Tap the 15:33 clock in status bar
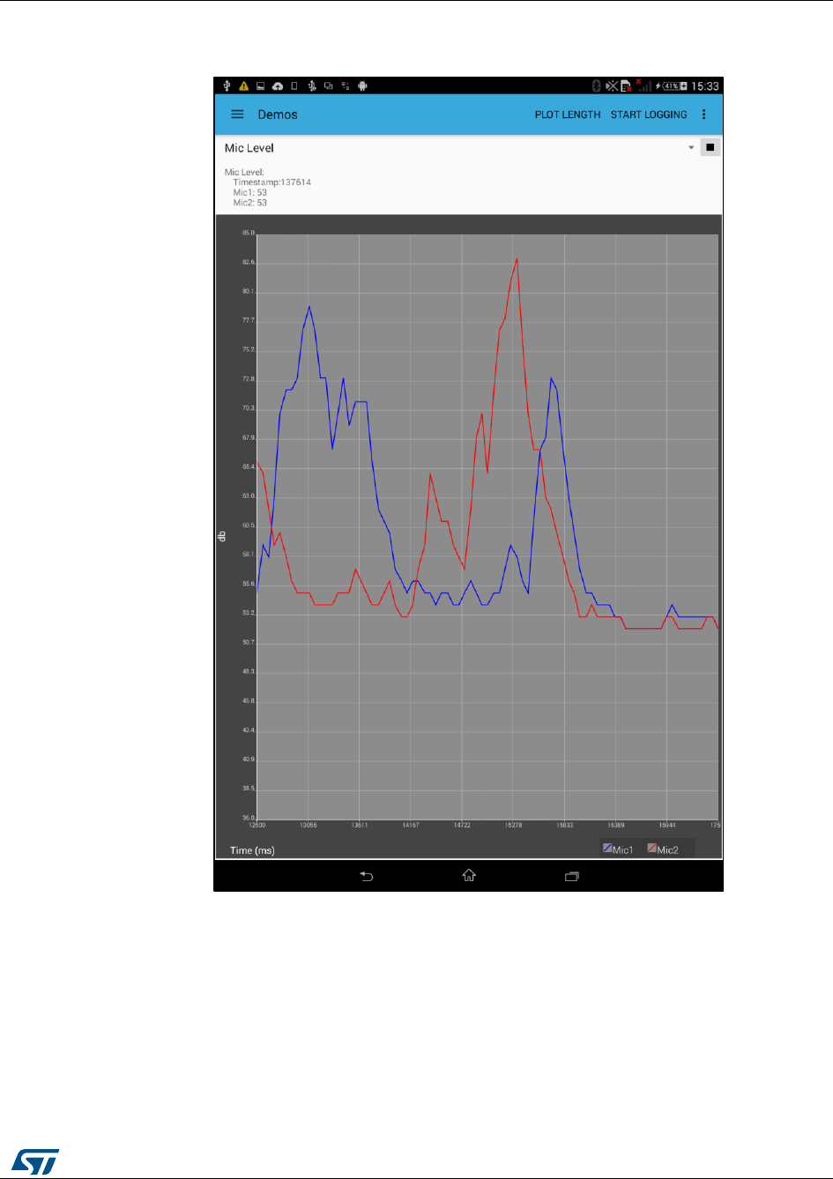 coord(705,86)
